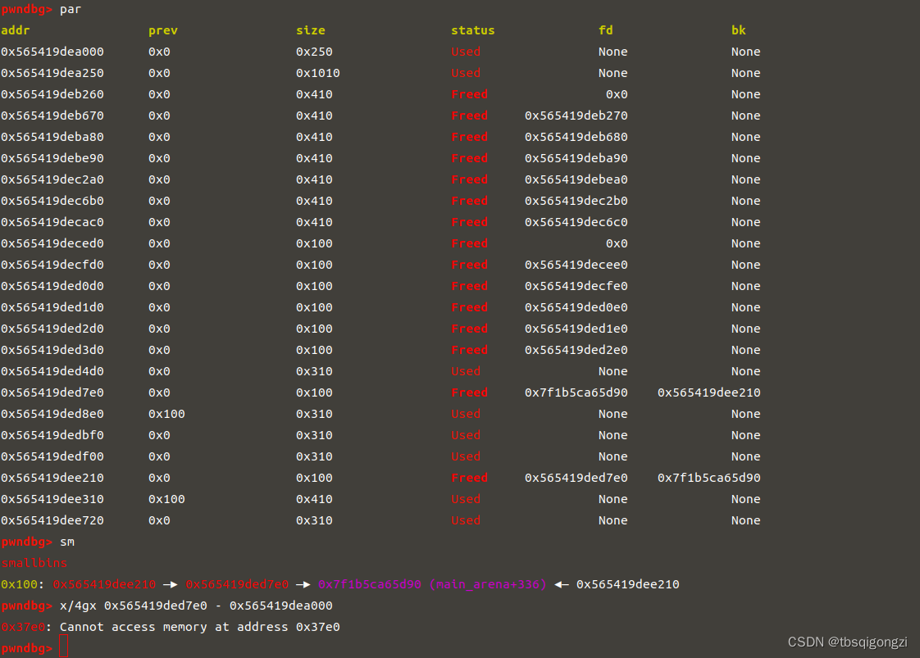The height and width of the screenshot is (658, 920).
Task: Click fd value 0x565419deb270
Action: 576,116
